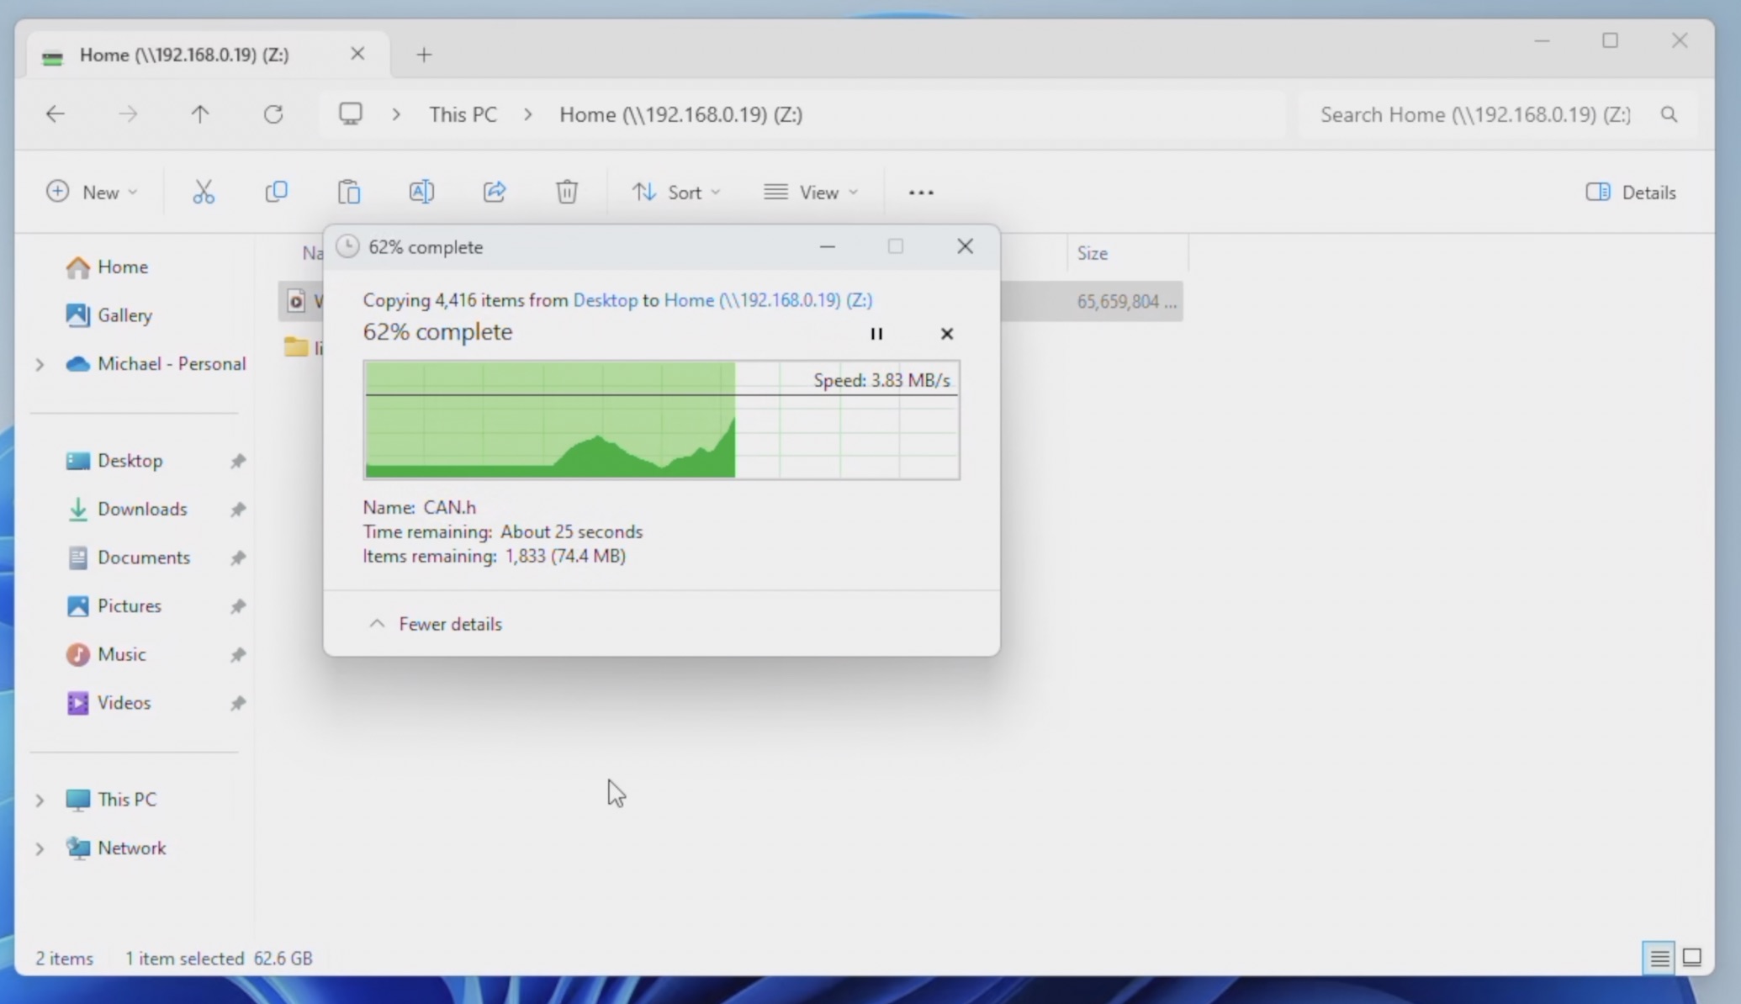1741x1004 pixels.
Task: Toggle the Details pane button
Action: click(x=1631, y=193)
